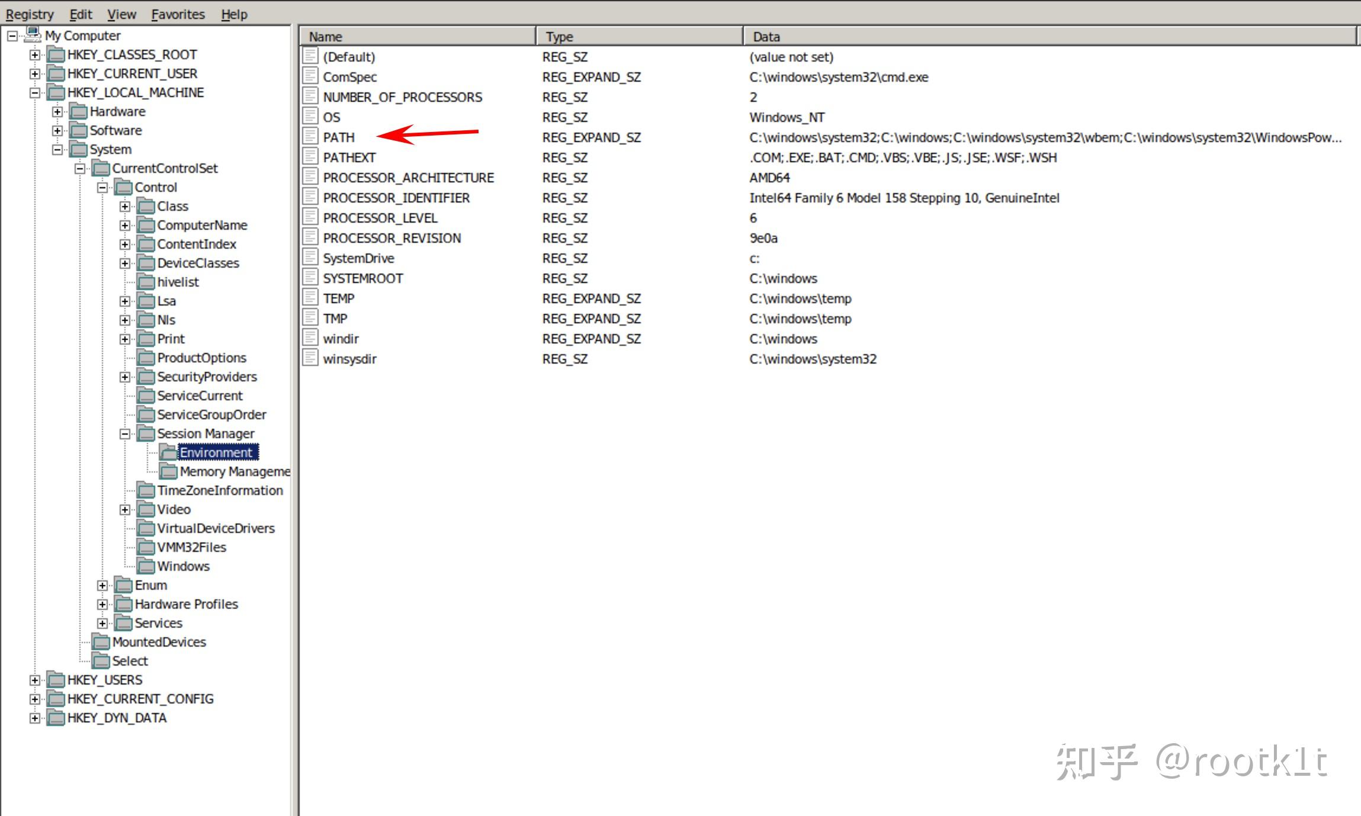Expand the SecurityProviders key

[x=125, y=377]
